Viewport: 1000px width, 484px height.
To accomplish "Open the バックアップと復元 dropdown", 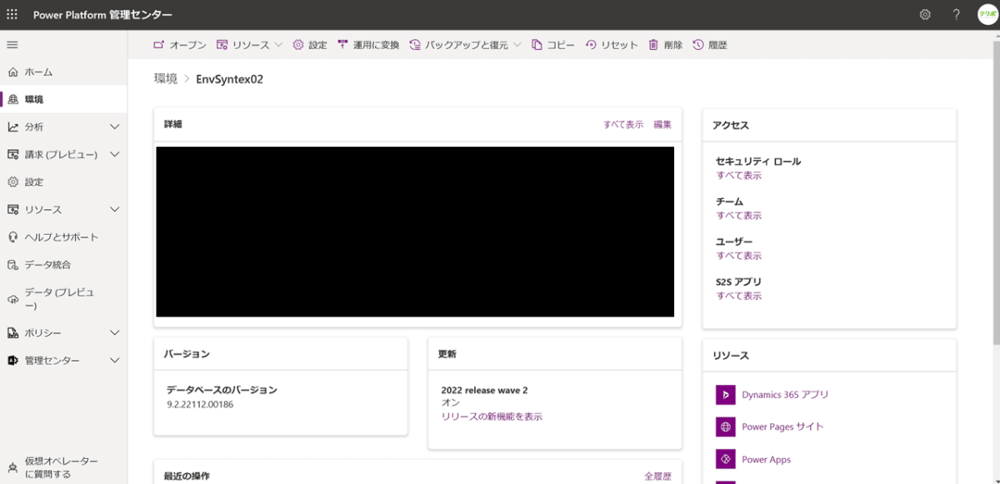I will (465, 45).
